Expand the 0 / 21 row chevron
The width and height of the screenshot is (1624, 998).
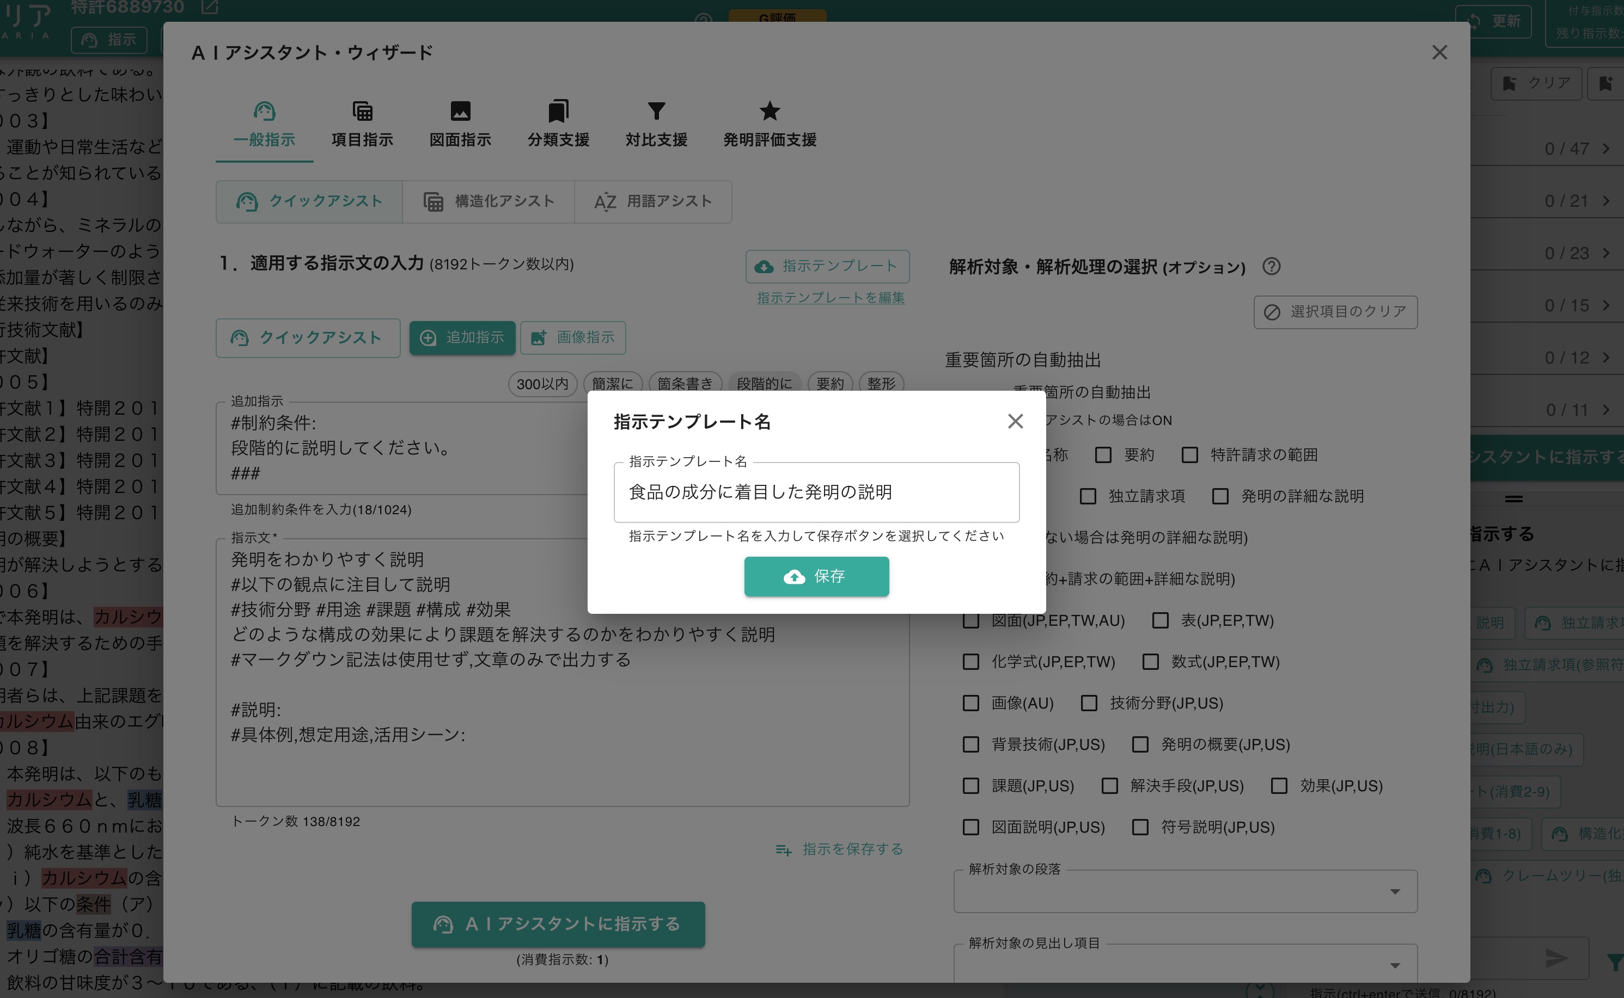click(1606, 201)
